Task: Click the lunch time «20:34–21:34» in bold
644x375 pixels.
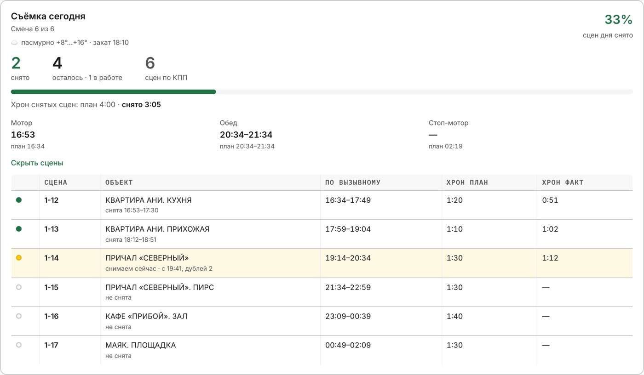Action: click(x=246, y=135)
